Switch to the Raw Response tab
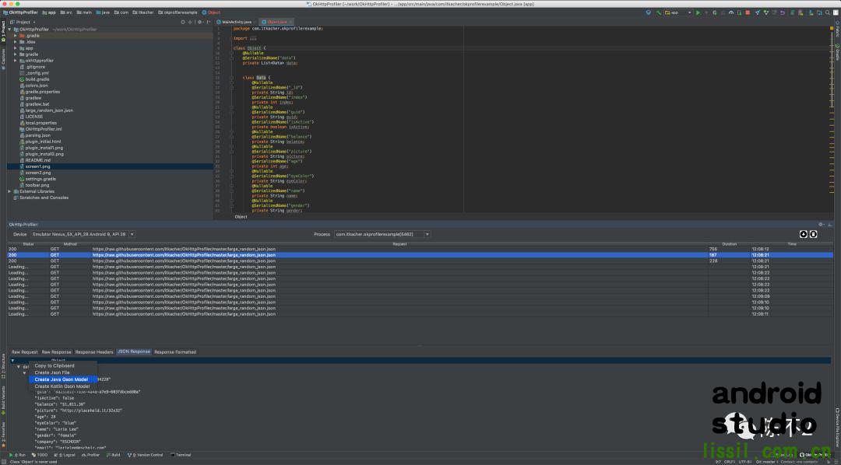Image resolution: width=841 pixels, height=465 pixels. pos(56,352)
